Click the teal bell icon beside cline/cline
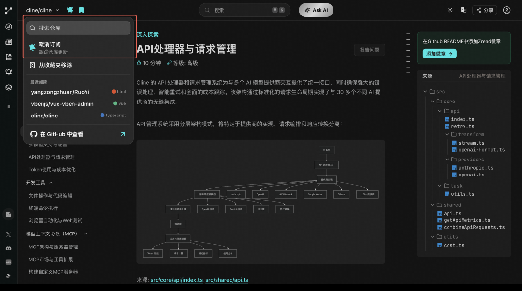Viewport: 522px width, 291px height. pos(70,10)
